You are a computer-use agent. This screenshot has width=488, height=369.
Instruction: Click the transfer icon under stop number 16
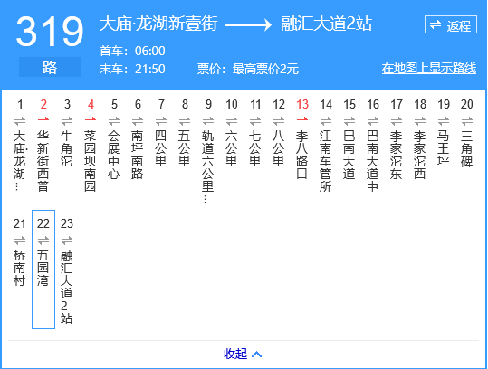[373, 120]
